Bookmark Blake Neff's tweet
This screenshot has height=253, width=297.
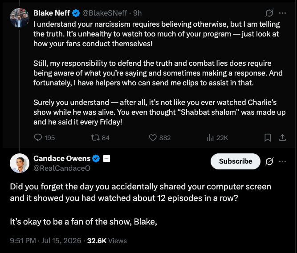coord(268,138)
